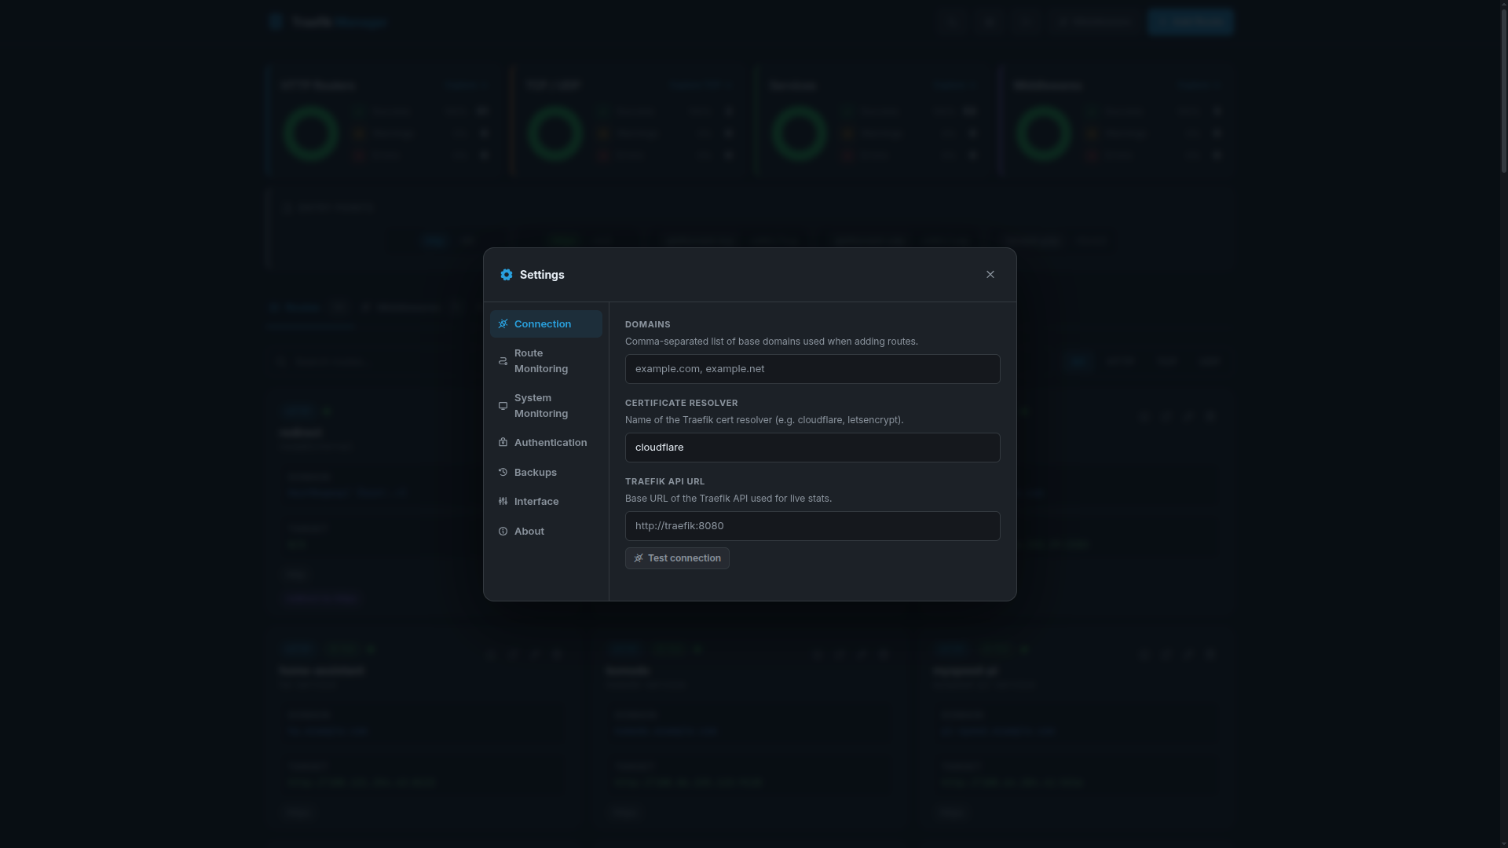Click the Authentication lock icon
Screen dimensions: 1508x848
(x=503, y=442)
